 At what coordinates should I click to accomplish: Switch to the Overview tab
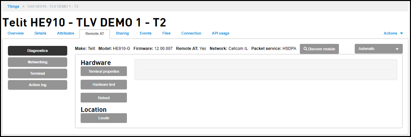point(16,33)
